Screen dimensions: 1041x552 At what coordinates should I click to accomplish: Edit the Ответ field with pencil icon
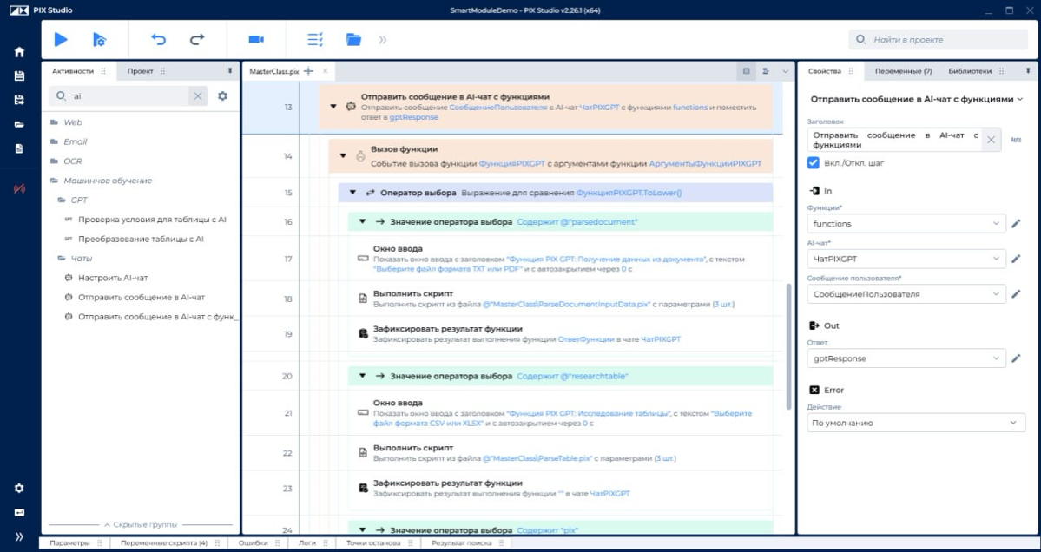pos(1016,358)
